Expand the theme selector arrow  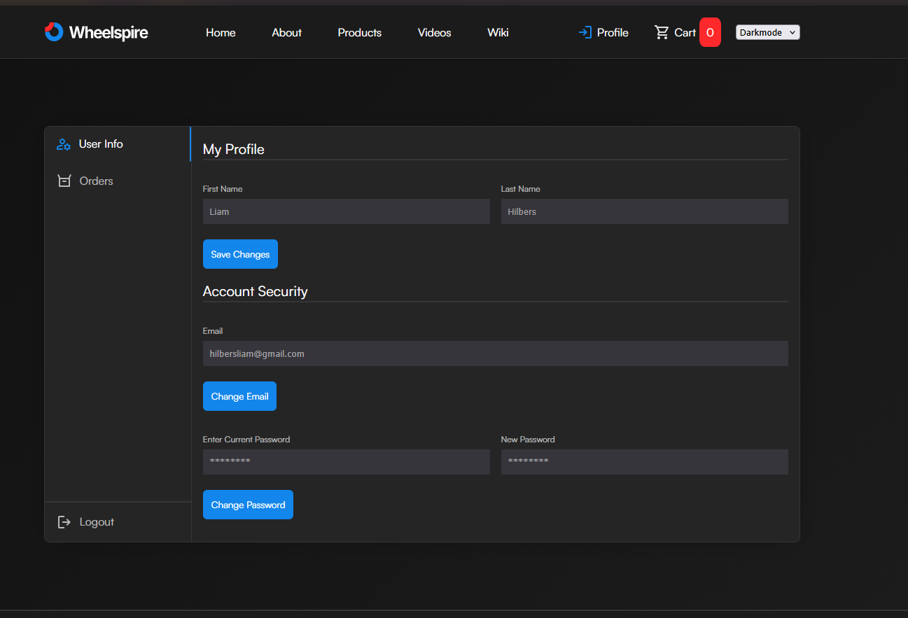pos(792,32)
